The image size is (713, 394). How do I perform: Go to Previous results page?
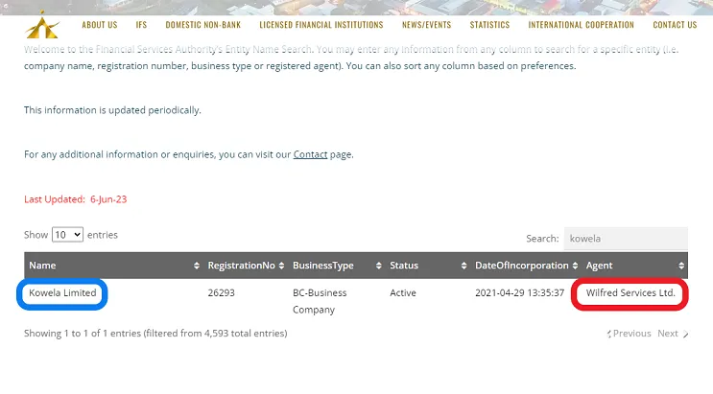629,334
